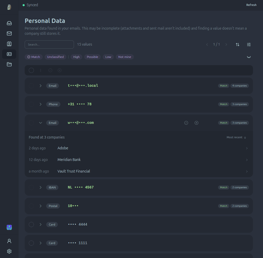Open the Vault Trust Financial entry
Image resolution: width=263 pixels, height=258 pixels.
(x=139, y=171)
